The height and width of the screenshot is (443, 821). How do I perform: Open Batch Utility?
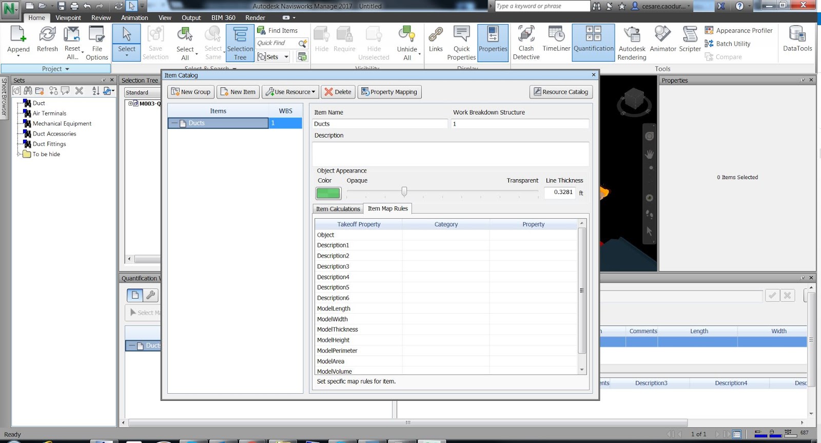(728, 44)
